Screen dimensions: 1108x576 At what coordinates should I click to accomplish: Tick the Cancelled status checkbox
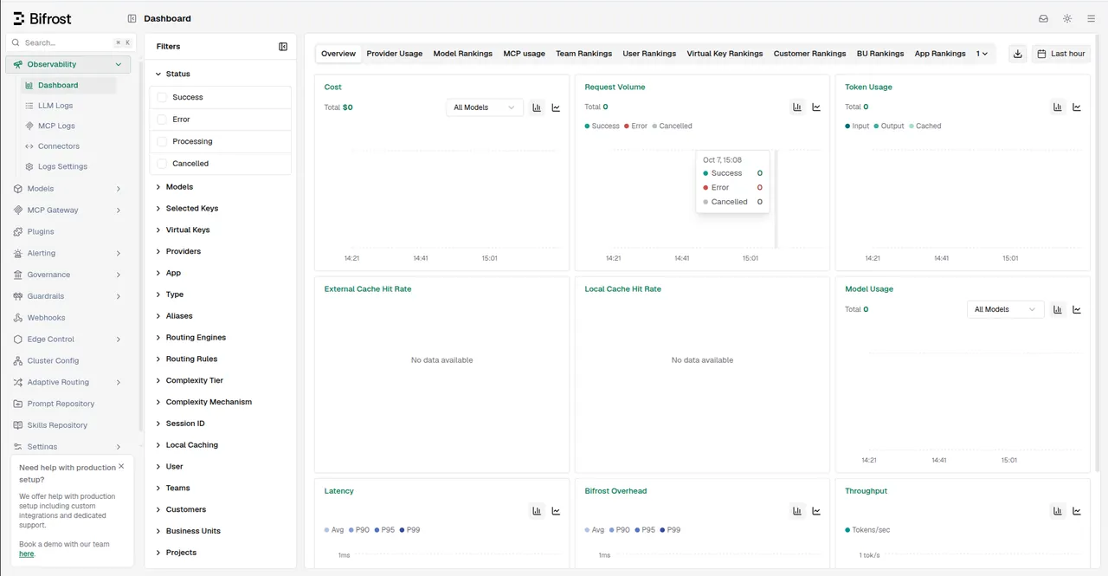[162, 164]
